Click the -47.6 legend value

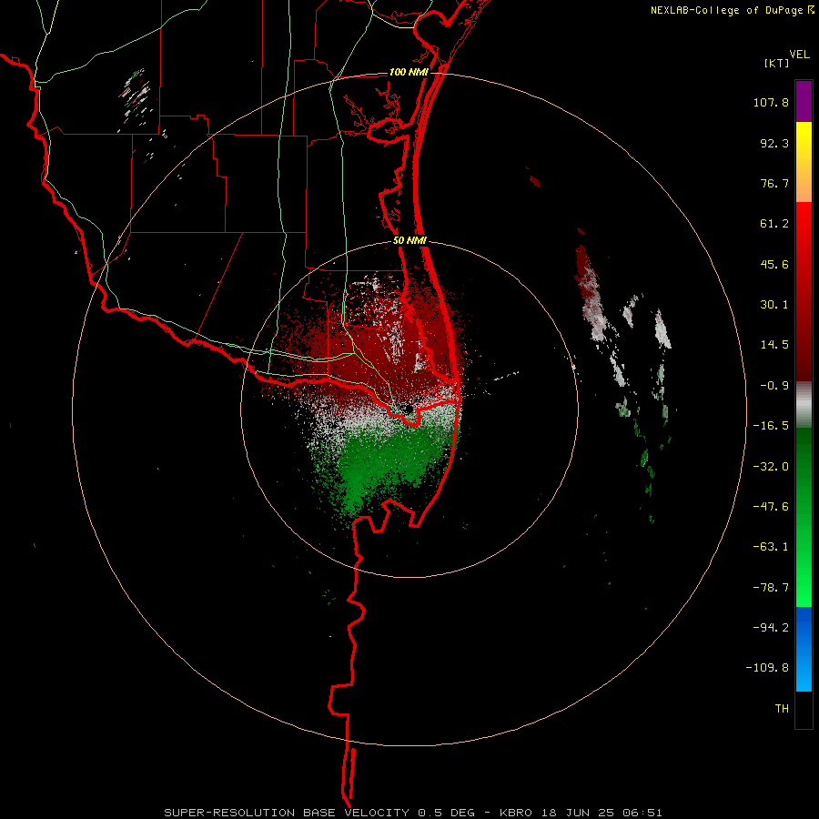(x=771, y=507)
